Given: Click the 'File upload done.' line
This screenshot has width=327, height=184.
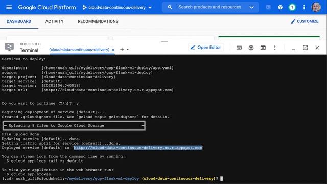Looking at the screenshot, I should (x=21, y=134).
